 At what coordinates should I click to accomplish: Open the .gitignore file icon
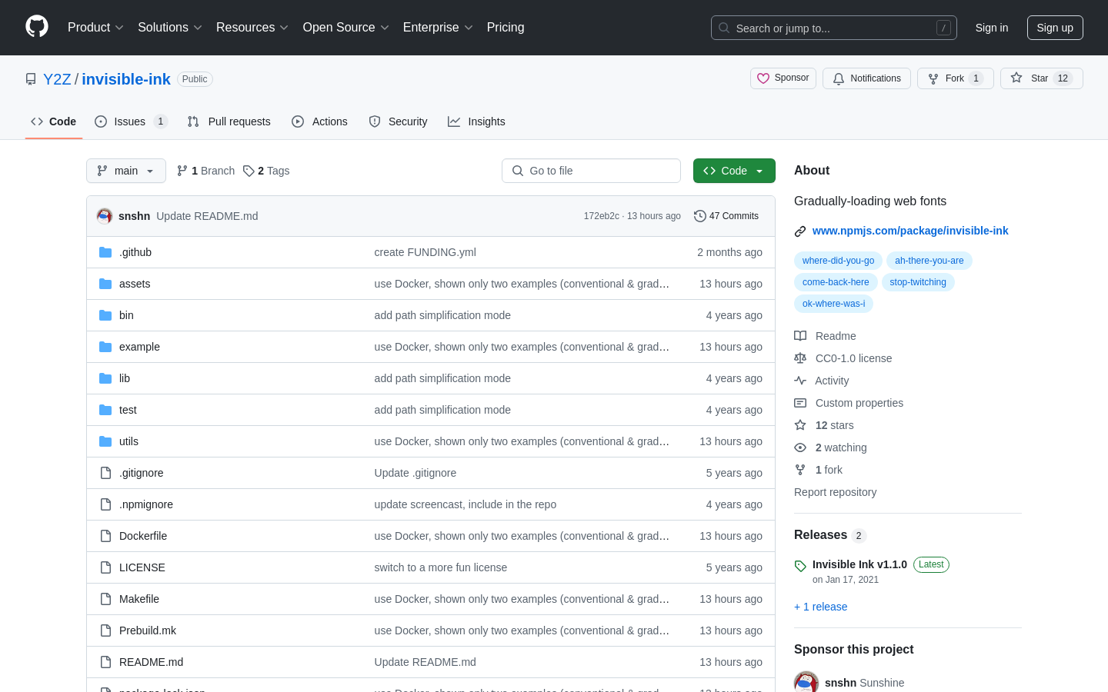pyautogui.click(x=105, y=473)
